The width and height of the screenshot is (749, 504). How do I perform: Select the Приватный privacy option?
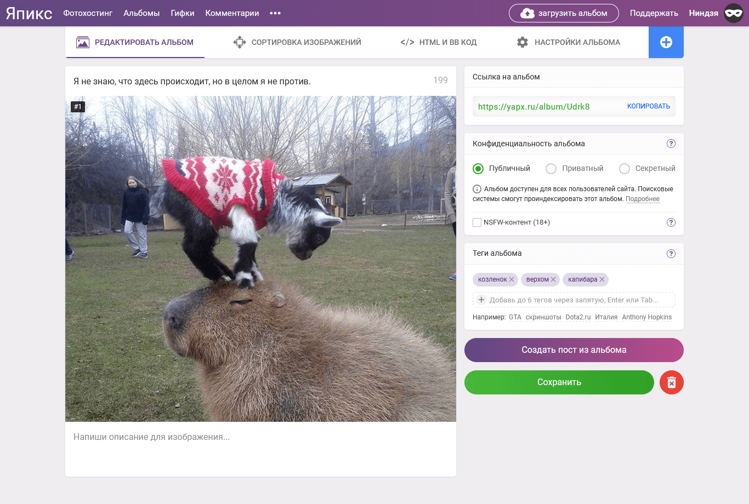[x=551, y=169]
